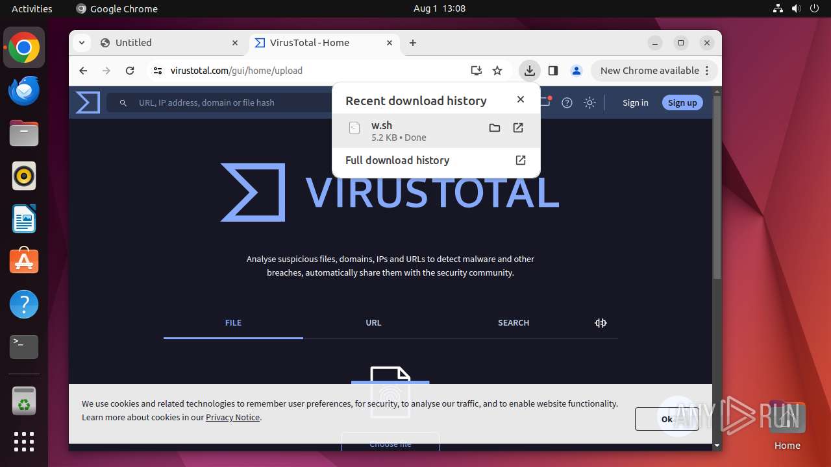This screenshot has width=831, height=467.
Task: Open Rhythmbox music player in the dock
Action: click(24, 176)
